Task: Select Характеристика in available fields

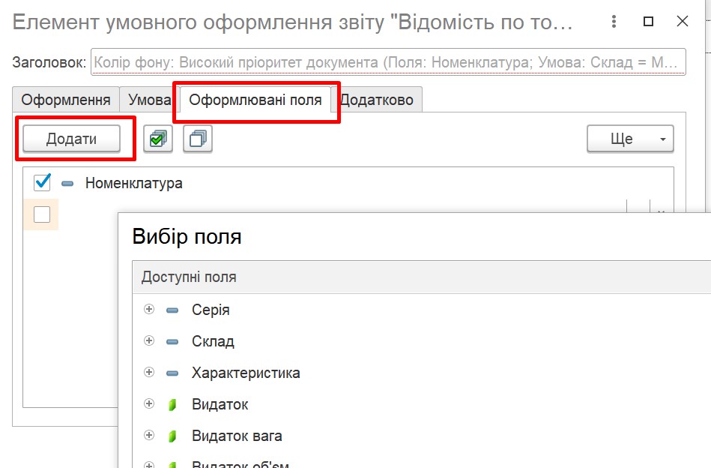Action: [246, 373]
